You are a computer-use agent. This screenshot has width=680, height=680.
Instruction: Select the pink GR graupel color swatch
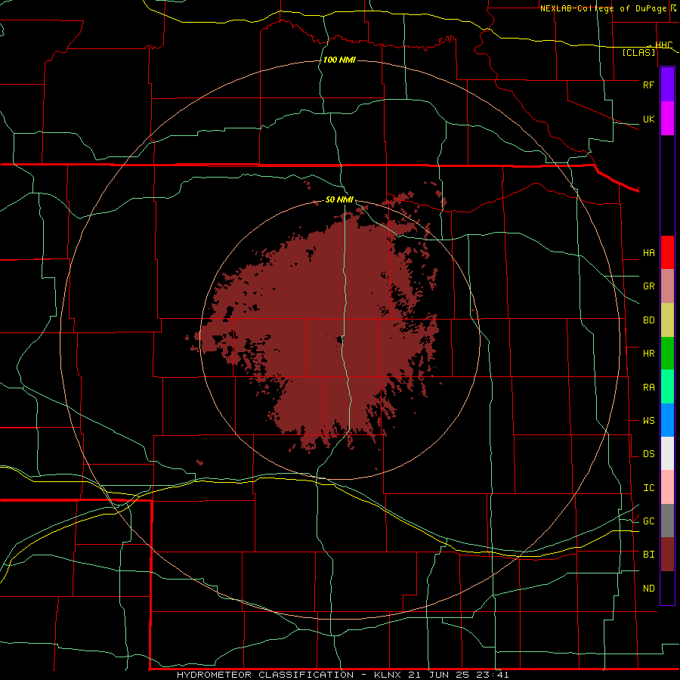coord(667,286)
